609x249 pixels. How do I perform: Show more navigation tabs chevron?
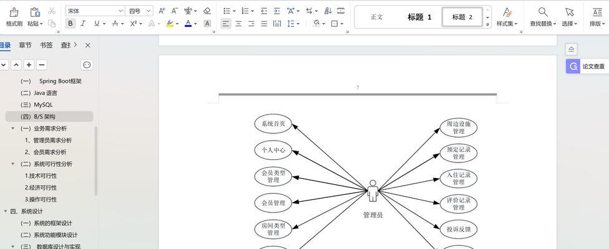pyautogui.click(x=76, y=45)
